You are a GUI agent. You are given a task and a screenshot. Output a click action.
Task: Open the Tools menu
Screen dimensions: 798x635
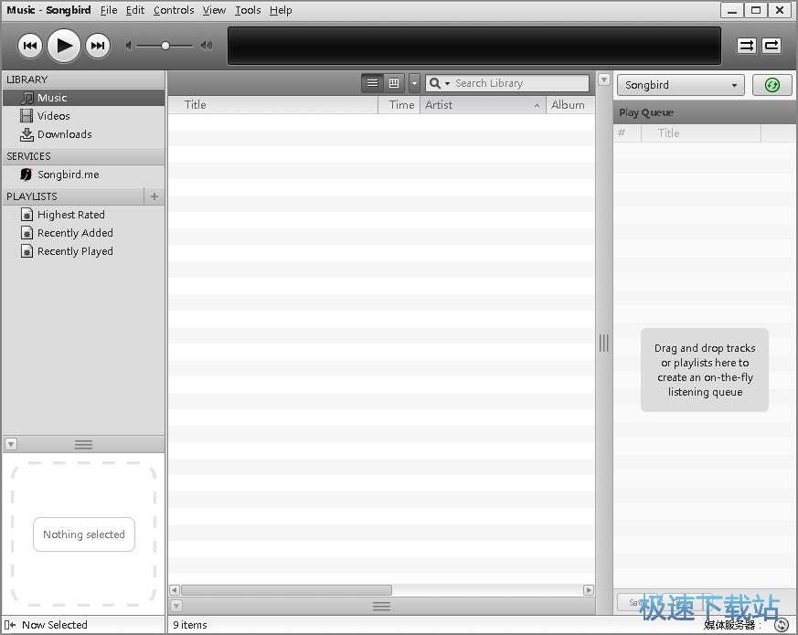[247, 10]
